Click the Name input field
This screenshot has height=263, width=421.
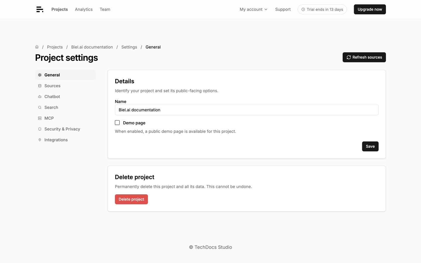[247, 110]
